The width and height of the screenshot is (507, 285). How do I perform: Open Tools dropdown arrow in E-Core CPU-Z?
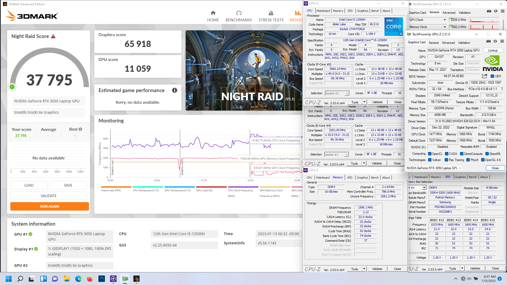[364, 163]
